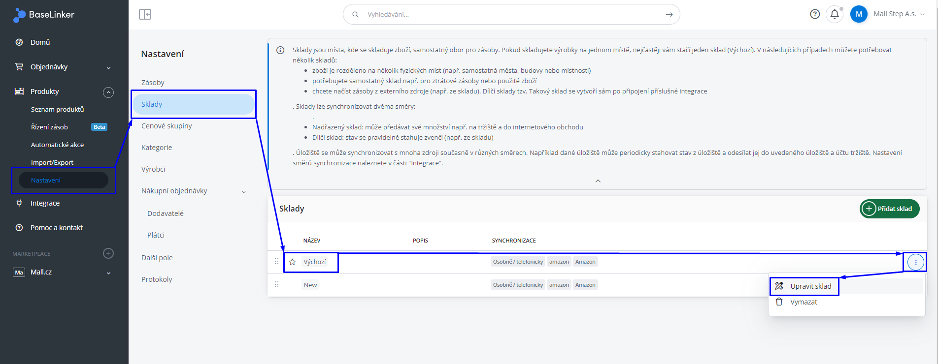Select Vymazat in the context menu

[804, 302]
